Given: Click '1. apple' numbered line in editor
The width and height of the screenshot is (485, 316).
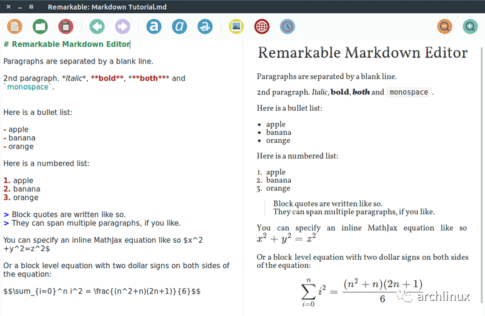Looking at the screenshot, I should click(18, 180).
